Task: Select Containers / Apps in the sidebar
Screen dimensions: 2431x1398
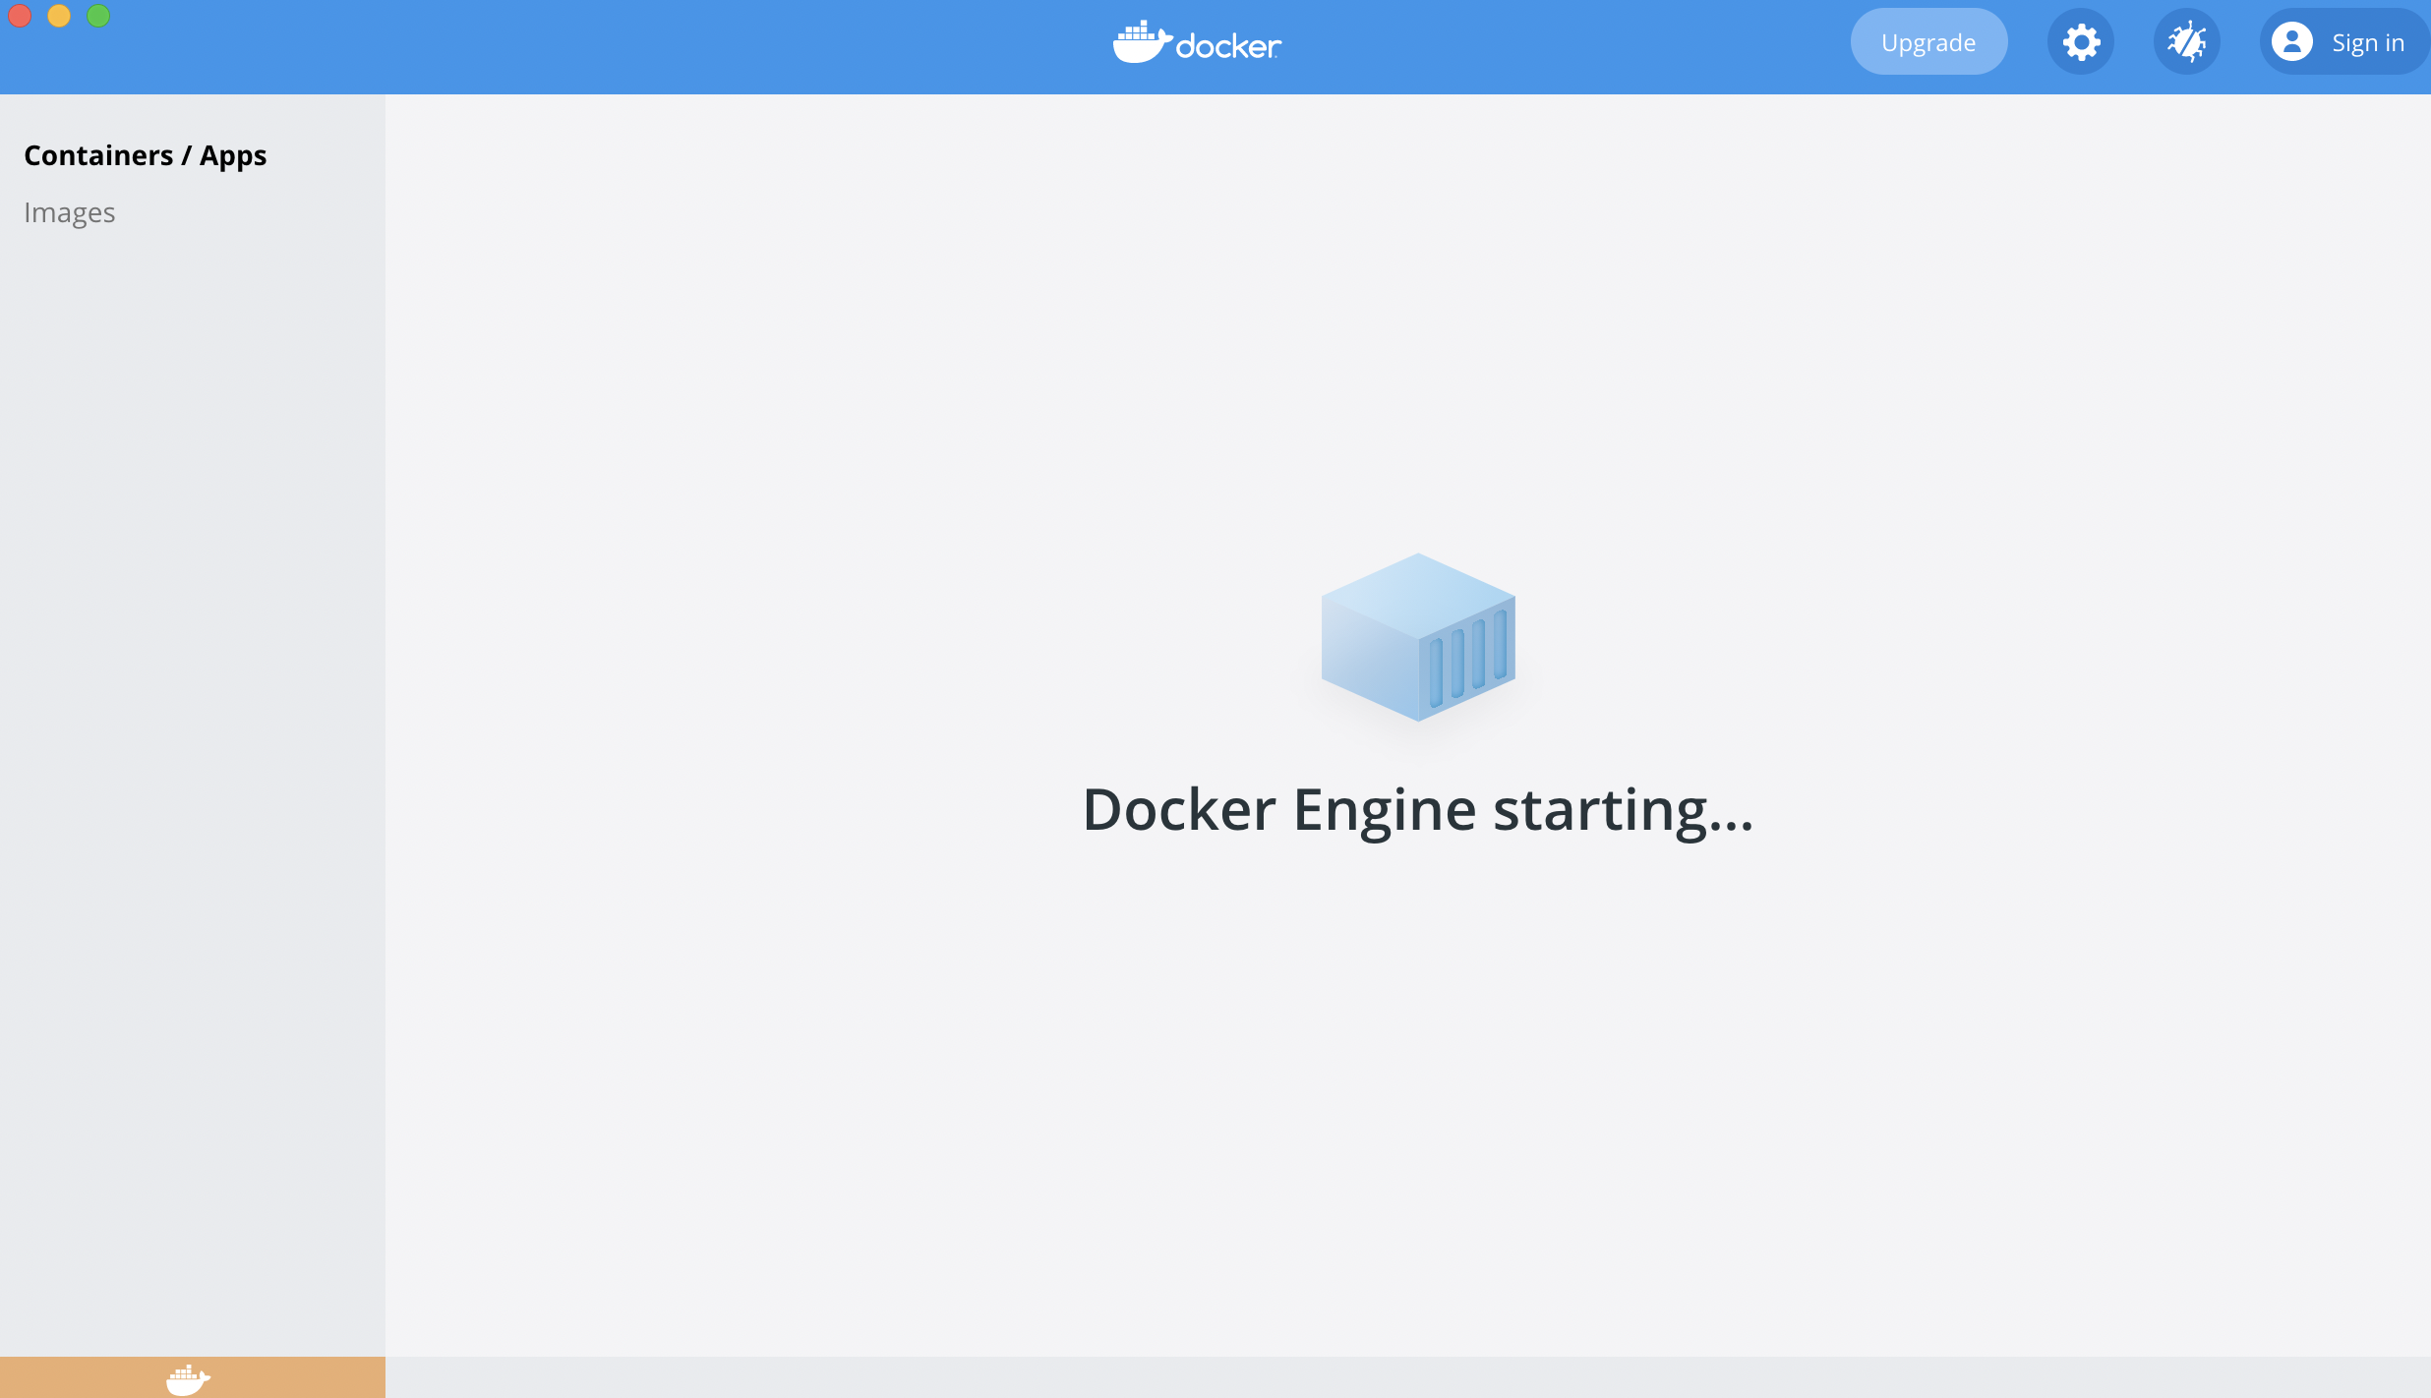Action: tap(145, 154)
